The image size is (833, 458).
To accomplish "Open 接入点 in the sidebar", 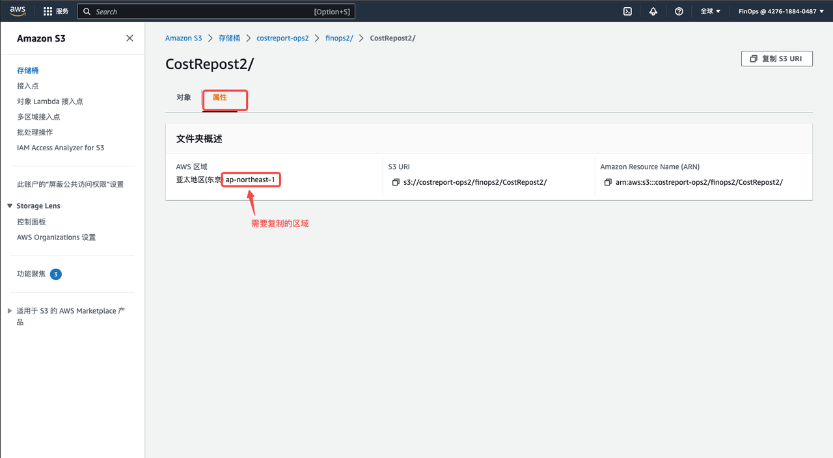I will point(28,86).
